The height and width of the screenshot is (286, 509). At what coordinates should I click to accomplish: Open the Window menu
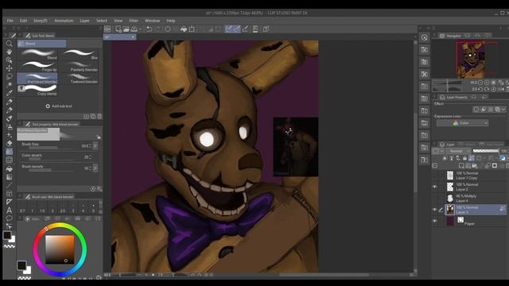(x=152, y=21)
